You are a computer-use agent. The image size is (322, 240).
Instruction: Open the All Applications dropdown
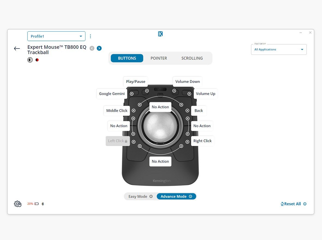pyautogui.click(x=279, y=49)
